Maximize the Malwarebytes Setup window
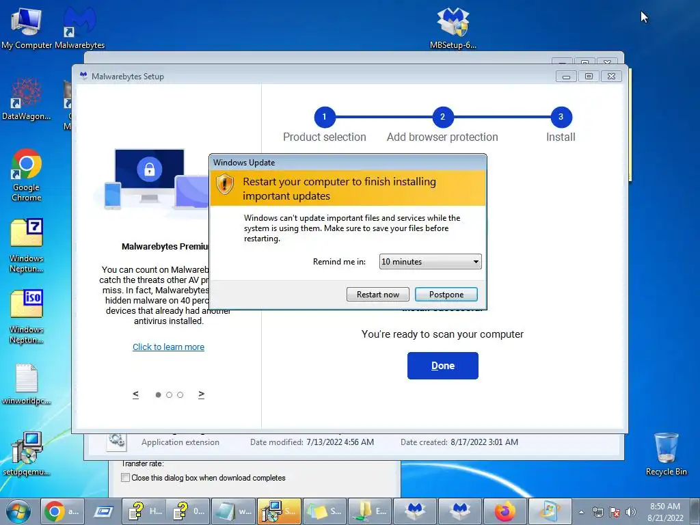This screenshot has width=700, height=525. click(589, 77)
